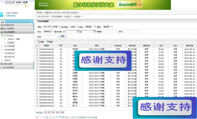Click the delete (删除) toolbar icon
Screen dimensions: 197x119
(39, 42)
